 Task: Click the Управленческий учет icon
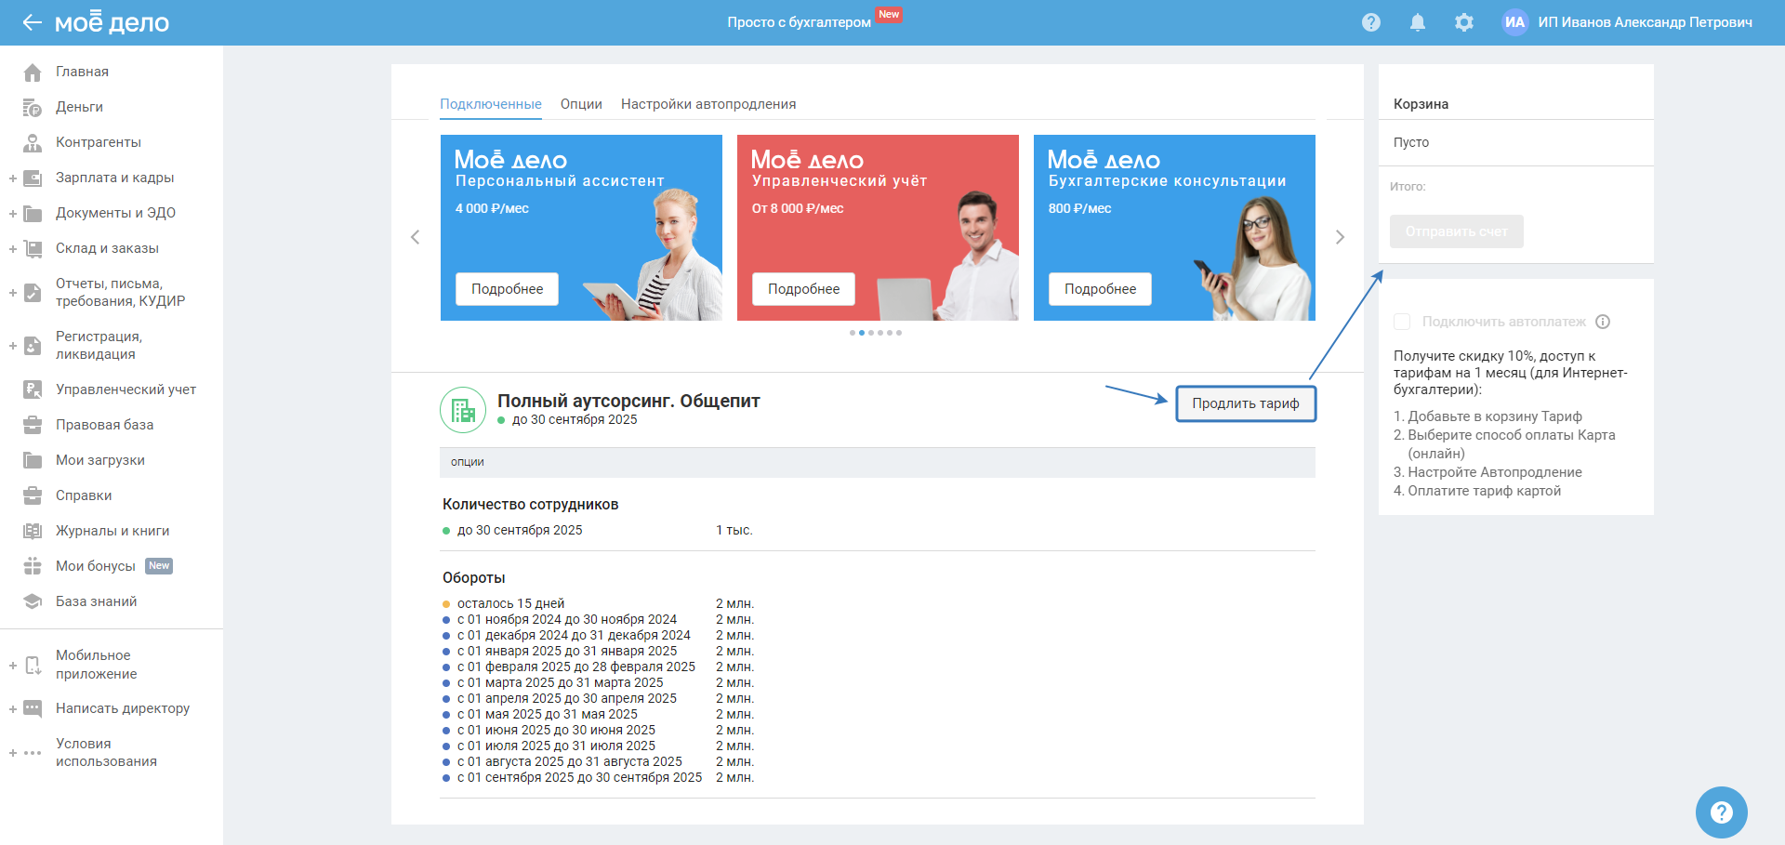pos(33,389)
